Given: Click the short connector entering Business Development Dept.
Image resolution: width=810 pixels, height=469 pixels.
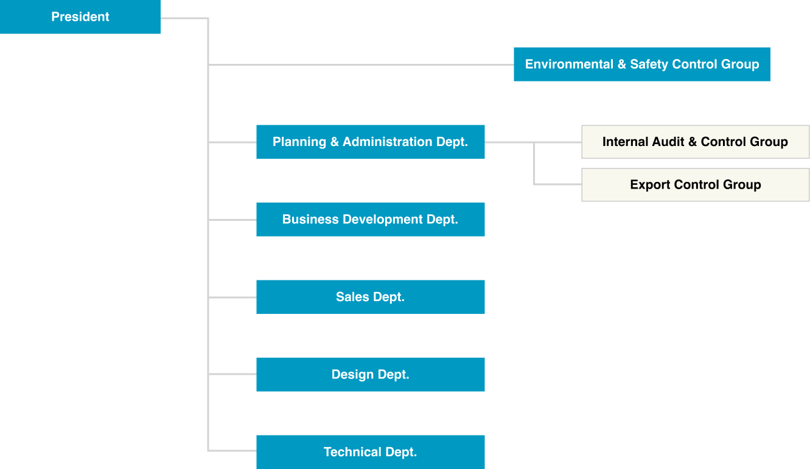Looking at the screenshot, I should (232, 220).
